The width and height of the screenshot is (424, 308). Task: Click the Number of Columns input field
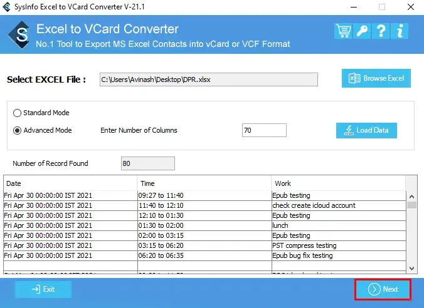(264, 130)
